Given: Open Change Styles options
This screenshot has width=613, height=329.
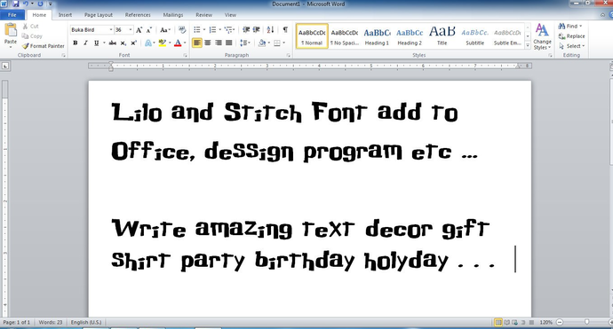Looking at the screenshot, I should pos(542,36).
